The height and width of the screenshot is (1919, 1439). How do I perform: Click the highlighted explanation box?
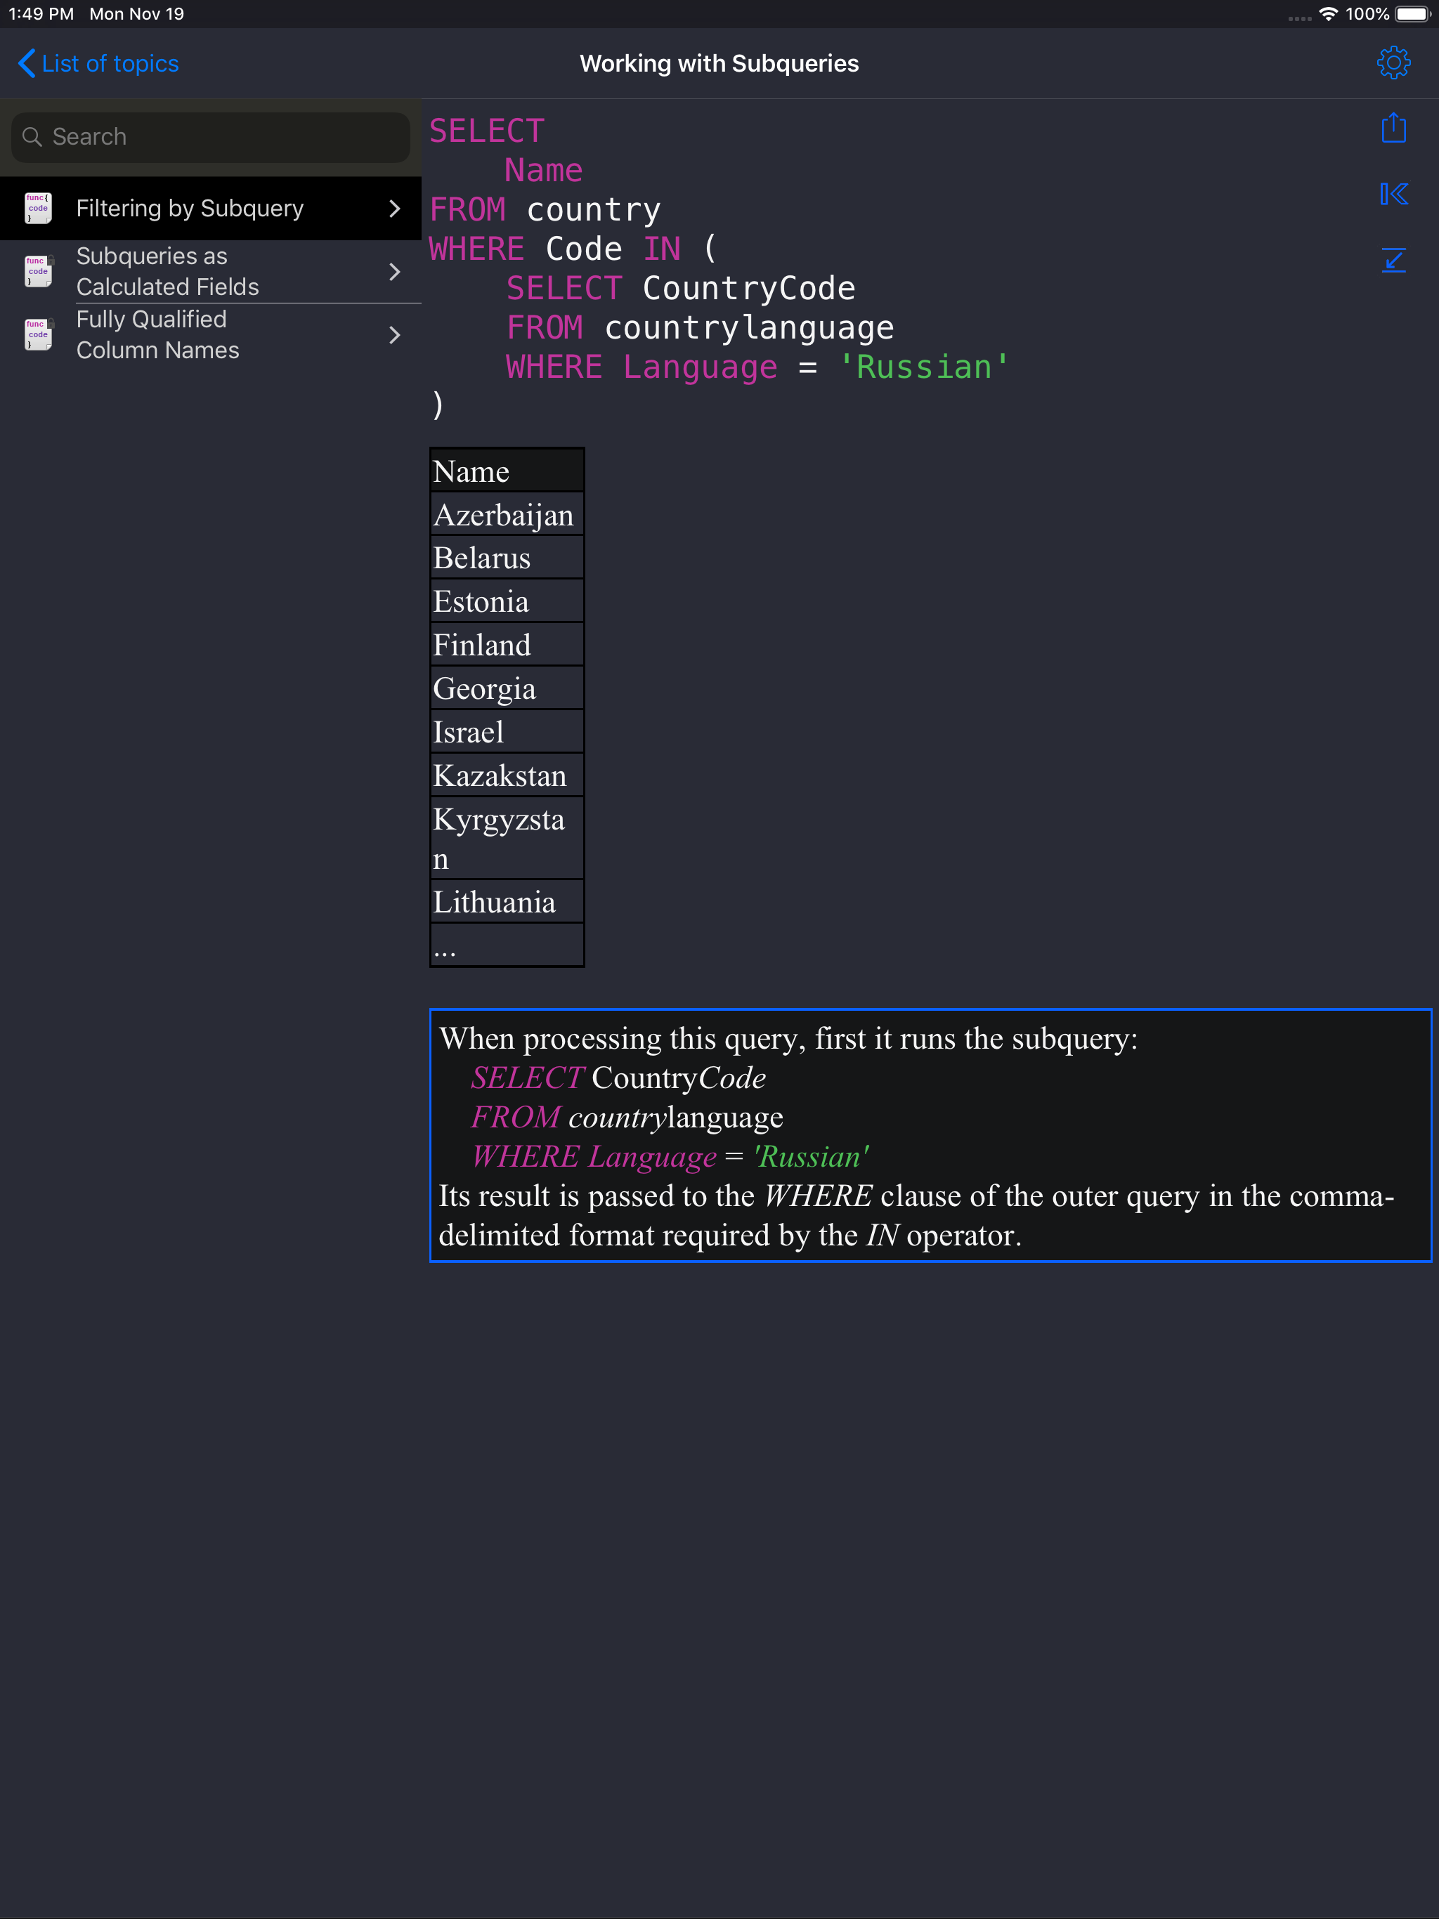coord(929,1134)
